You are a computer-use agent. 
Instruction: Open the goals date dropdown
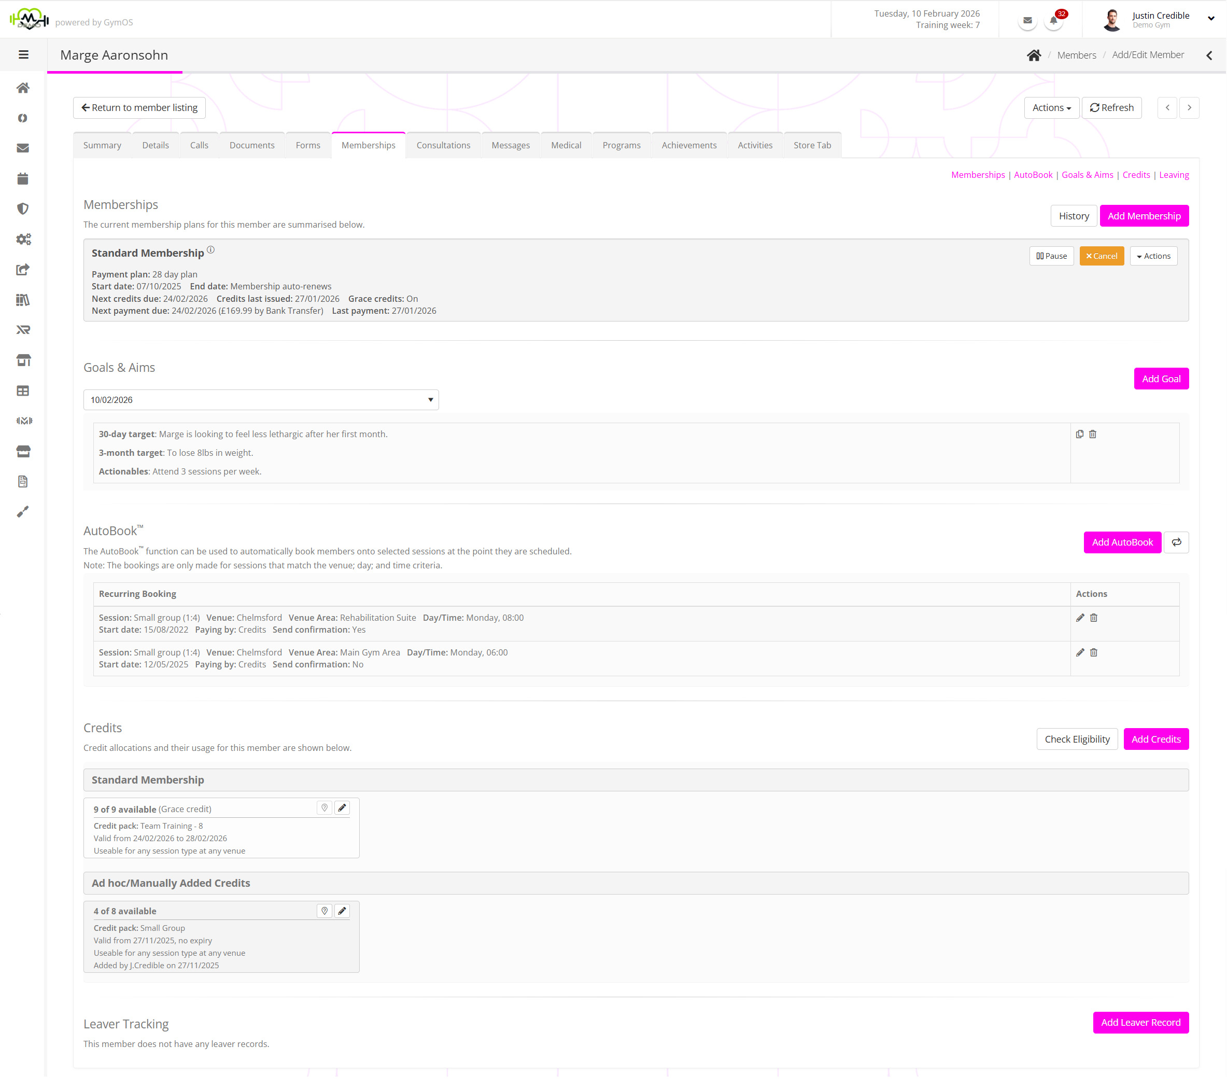[x=261, y=400]
